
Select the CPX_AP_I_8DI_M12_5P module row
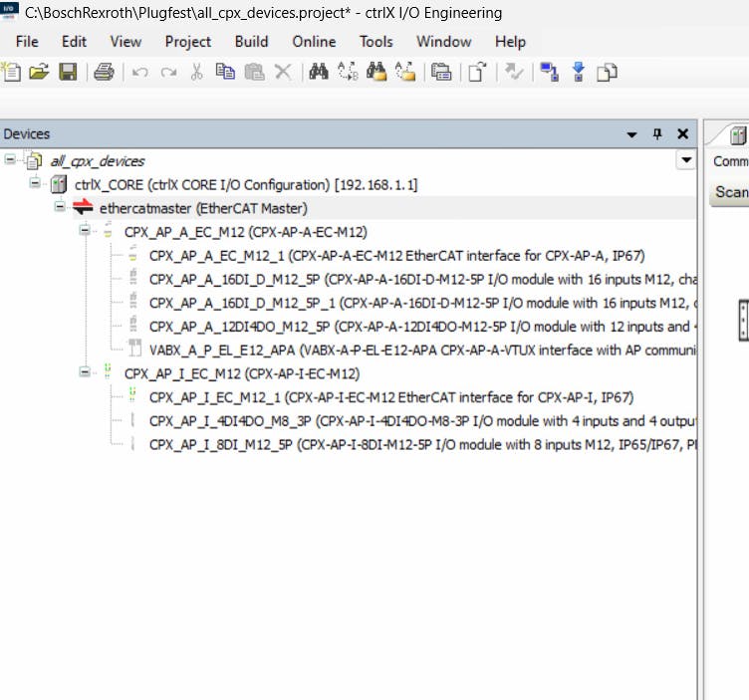pos(422,444)
